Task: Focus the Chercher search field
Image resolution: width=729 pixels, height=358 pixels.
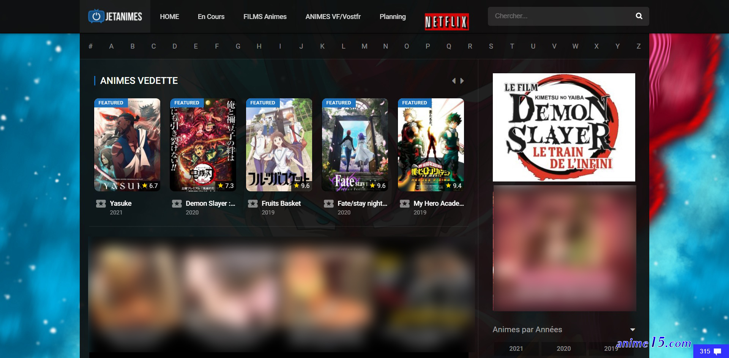Action: point(562,16)
